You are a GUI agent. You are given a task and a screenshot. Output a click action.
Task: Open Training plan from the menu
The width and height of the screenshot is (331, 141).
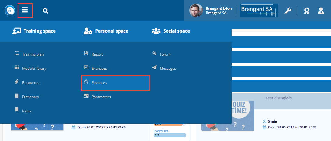pos(33,54)
